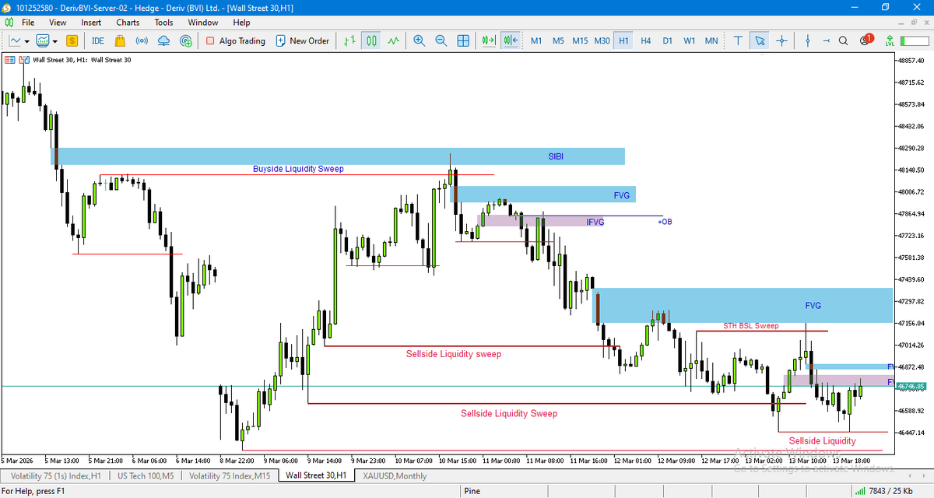Click the Pine profile in status bar
Image resolution: width=934 pixels, height=498 pixels.
472,491
